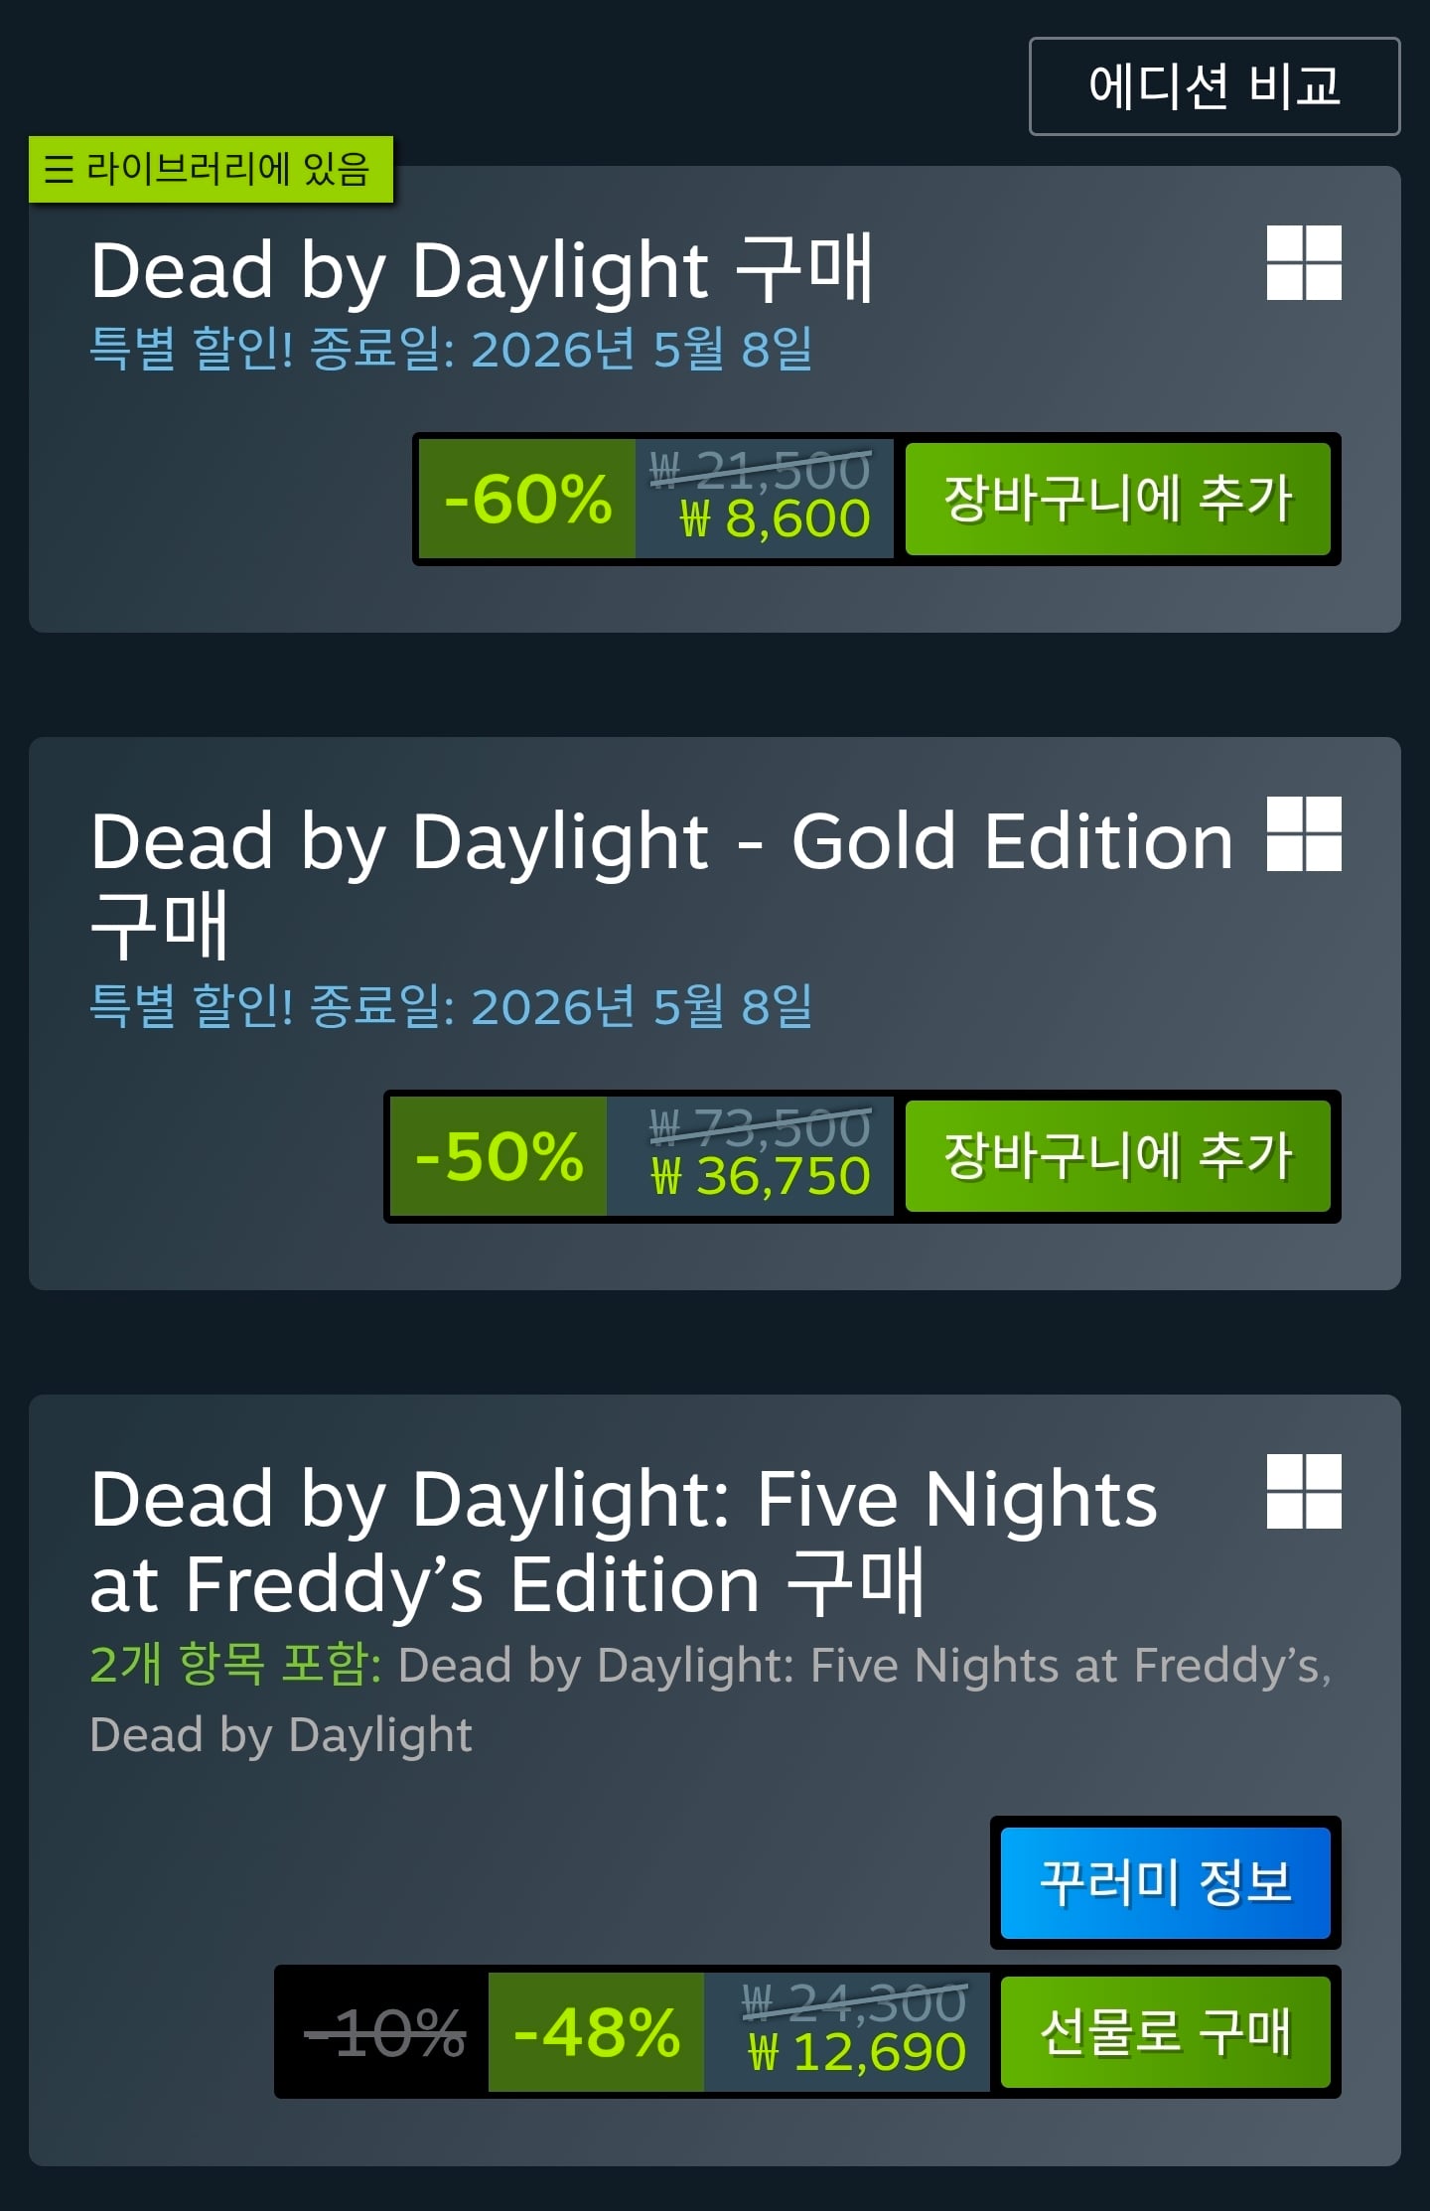The image size is (1430, 2211).
Task: Click Windows icon beside Dead by Daylight 구매
Action: 1304,263
